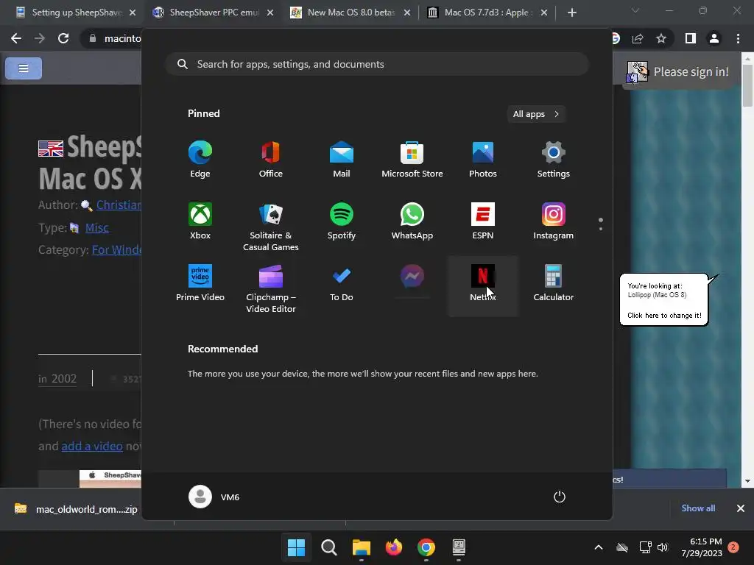Close the Chrome downloads bar
The width and height of the screenshot is (754, 565).
pos(741,508)
